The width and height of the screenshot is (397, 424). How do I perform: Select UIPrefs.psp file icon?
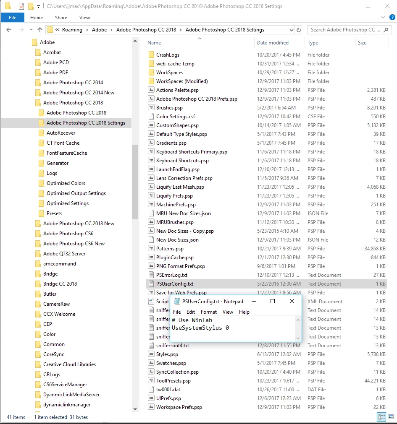[151, 398]
